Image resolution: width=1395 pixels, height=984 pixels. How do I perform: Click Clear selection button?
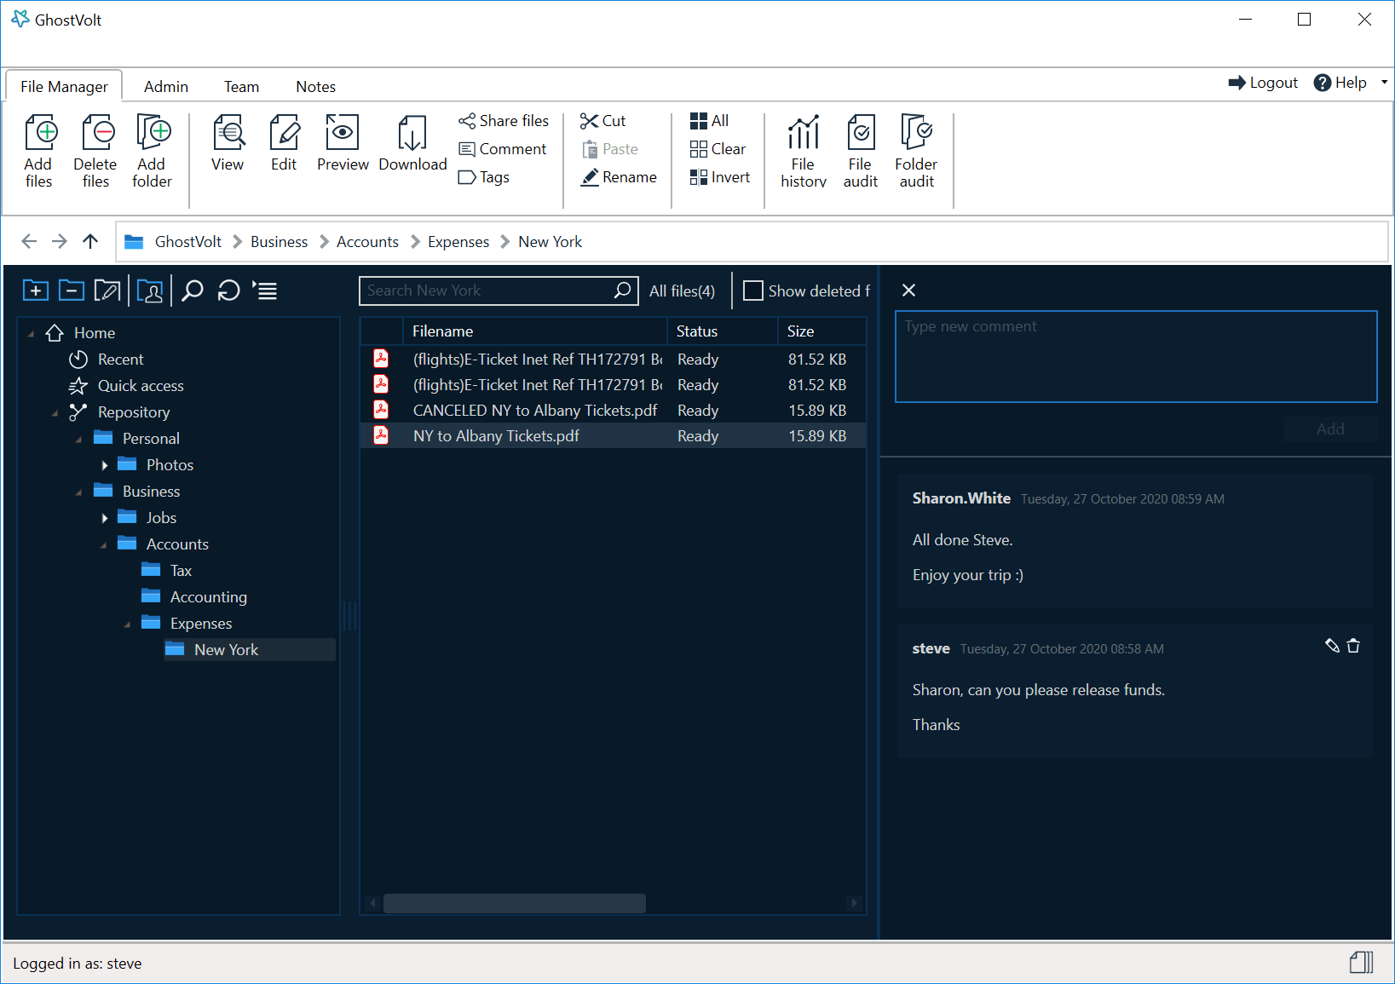click(x=718, y=149)
